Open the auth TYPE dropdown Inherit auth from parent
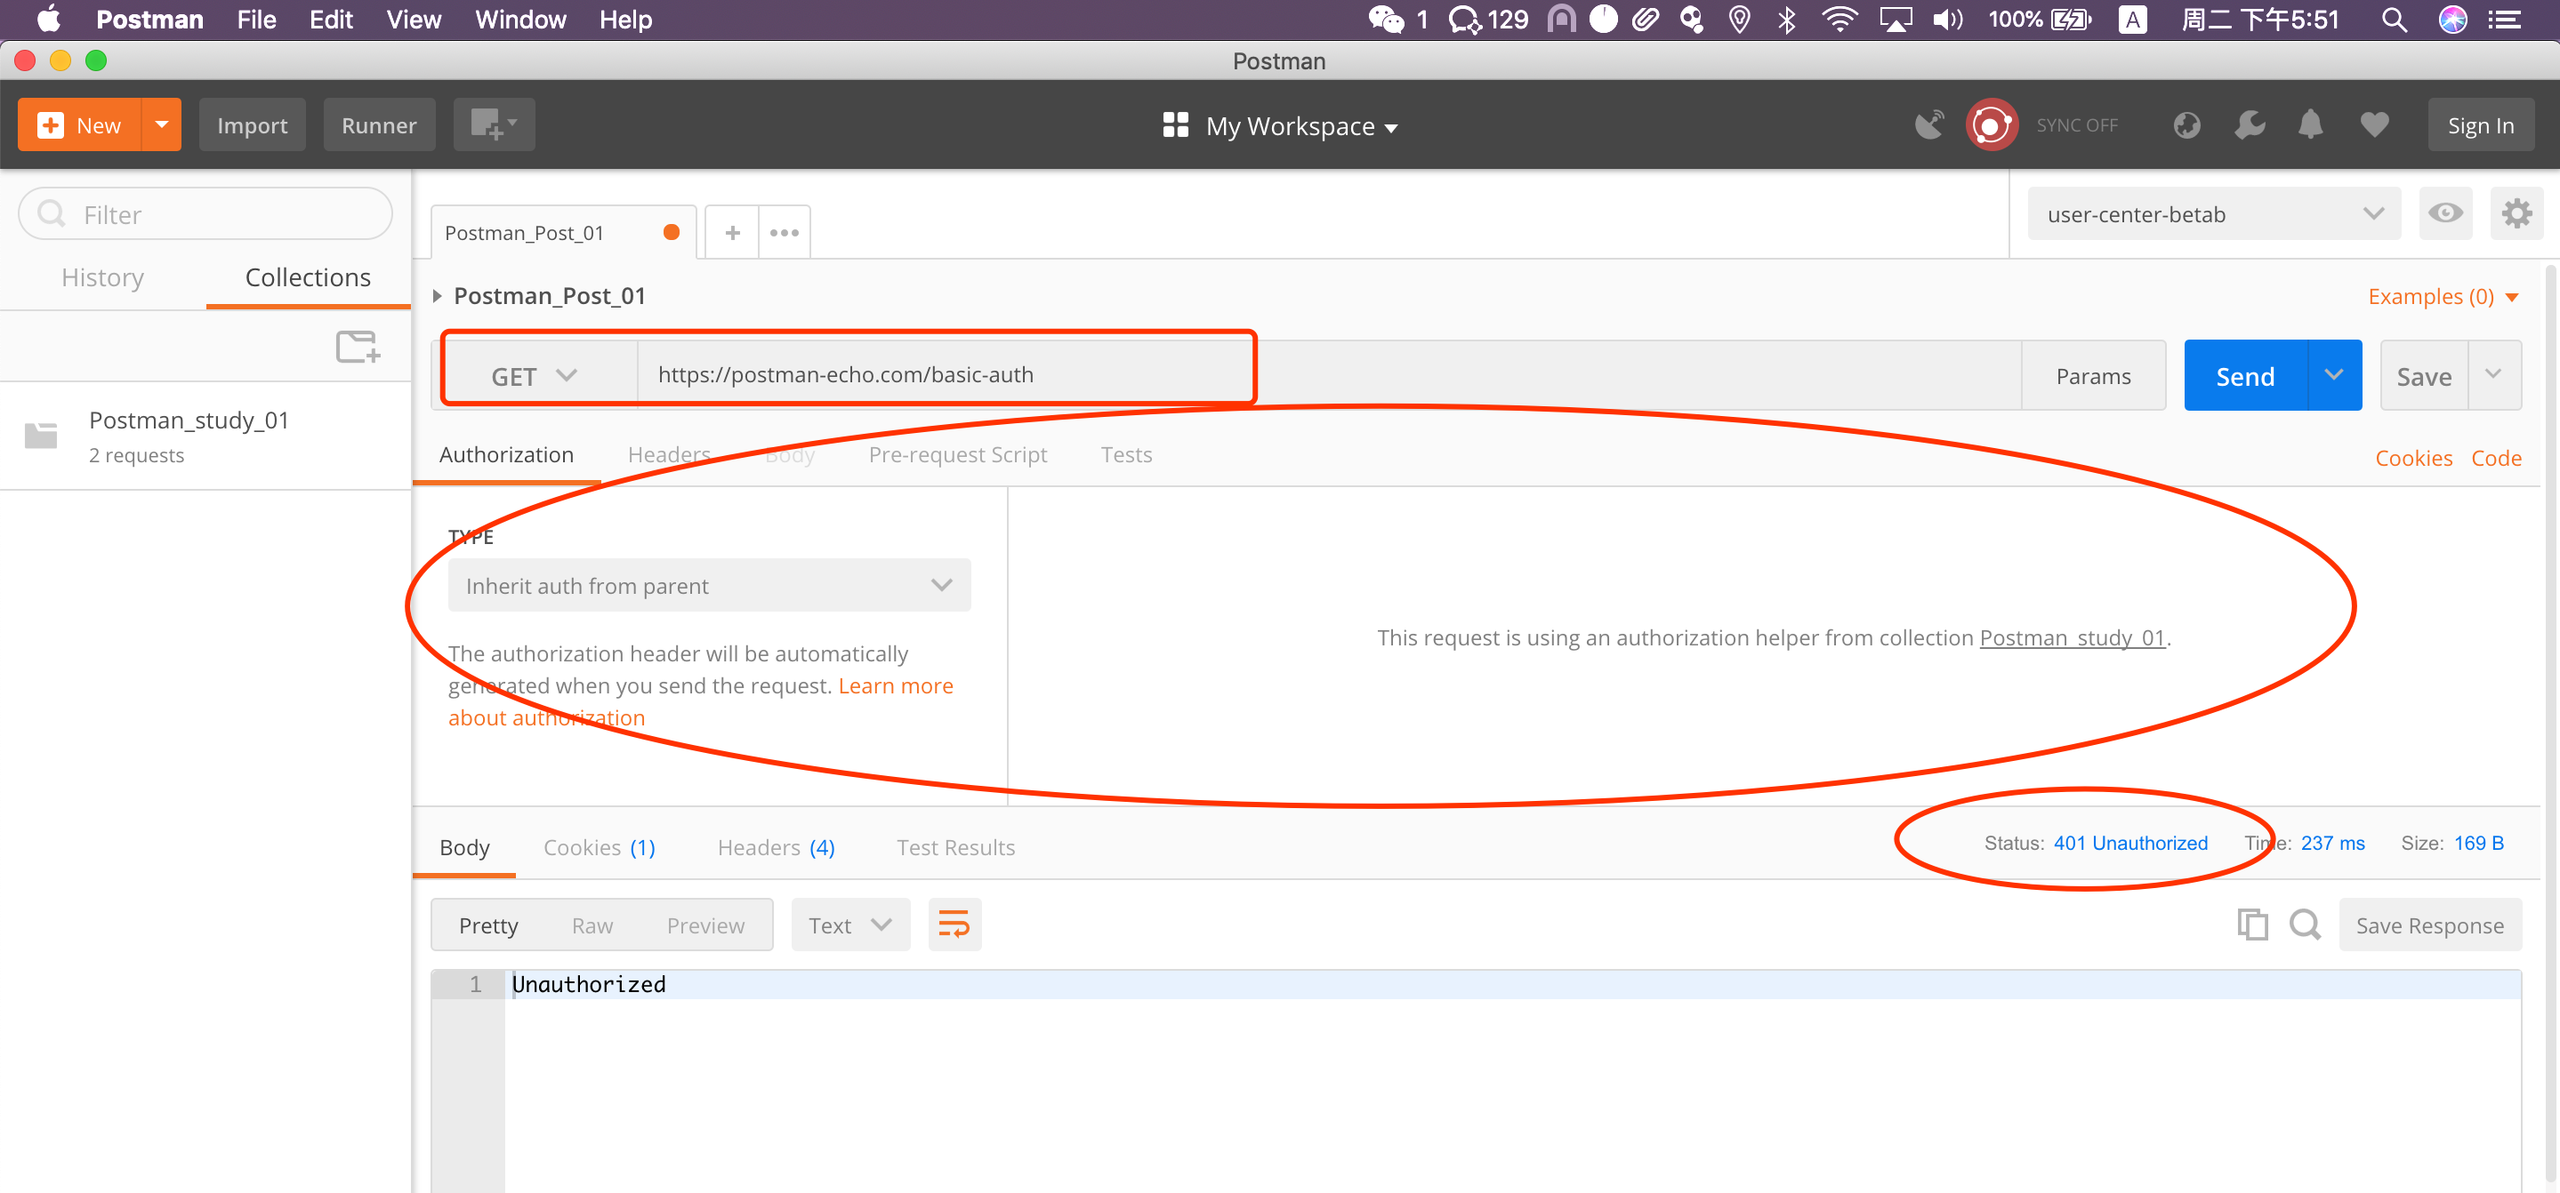 tap(709, 585)
